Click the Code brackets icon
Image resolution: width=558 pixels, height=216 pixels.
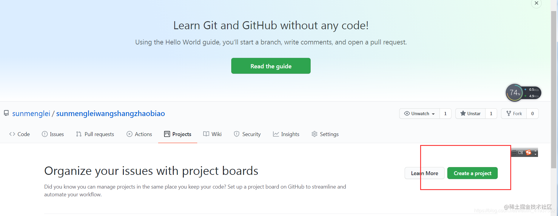[12, 134]
